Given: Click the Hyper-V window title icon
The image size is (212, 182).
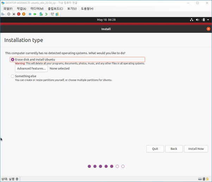Looking at the screenshot, I should (x=3, y=3).
